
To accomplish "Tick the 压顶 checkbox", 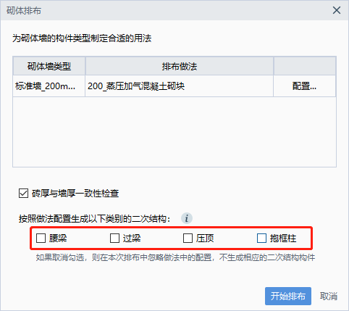I will (x=188, y=238).
